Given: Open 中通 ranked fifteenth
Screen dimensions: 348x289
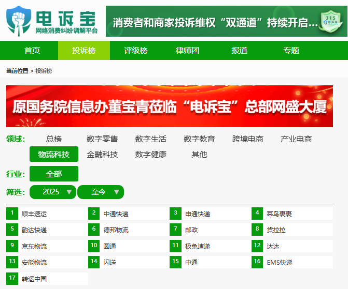Looking at the screenshot, I should [x=191, y=263].
